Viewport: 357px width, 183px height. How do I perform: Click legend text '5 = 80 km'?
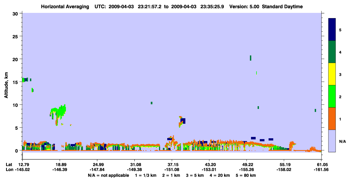coord(246,175)
